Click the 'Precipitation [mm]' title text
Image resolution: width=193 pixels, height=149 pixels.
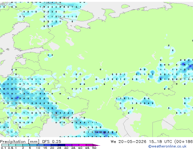[20, 142]
